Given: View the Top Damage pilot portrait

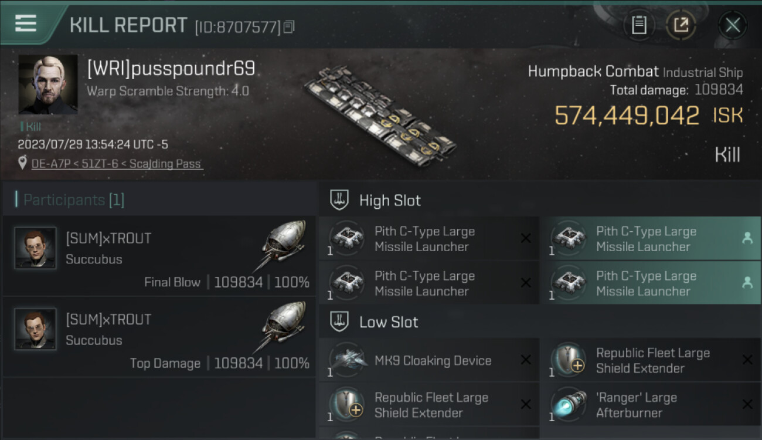Looking at the screenshot, I should click(35, 329).
